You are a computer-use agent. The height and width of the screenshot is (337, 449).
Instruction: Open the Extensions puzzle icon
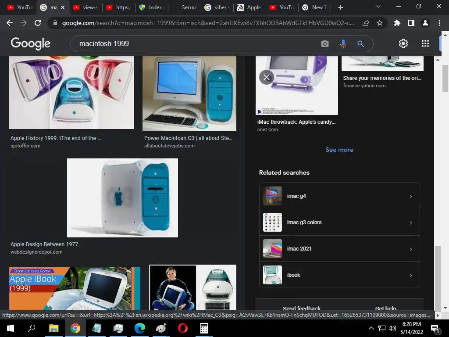tap(397, 23)
